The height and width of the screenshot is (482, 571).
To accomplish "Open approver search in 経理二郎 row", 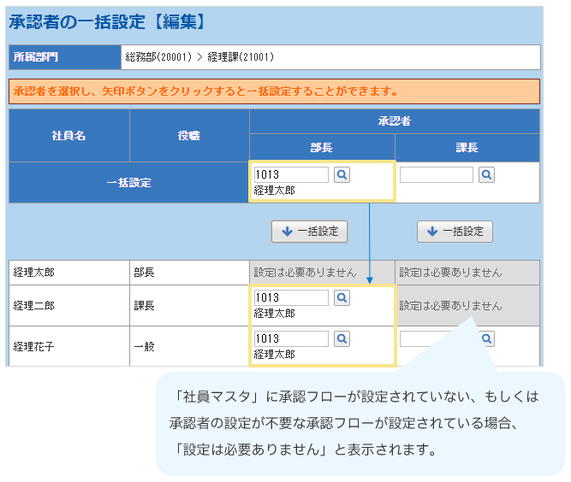I will click(342, 297).
